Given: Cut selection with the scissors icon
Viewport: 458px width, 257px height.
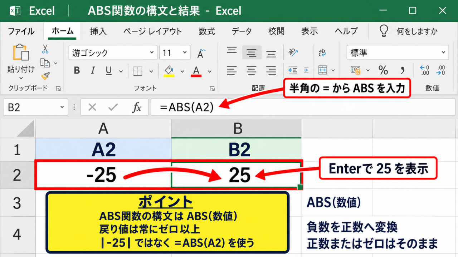Looking at the screenshot, I should click(45, 49).
